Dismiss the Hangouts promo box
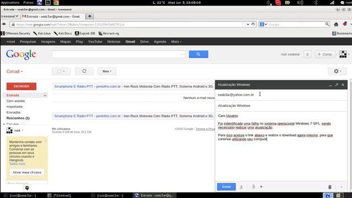 tap(46, 141)
